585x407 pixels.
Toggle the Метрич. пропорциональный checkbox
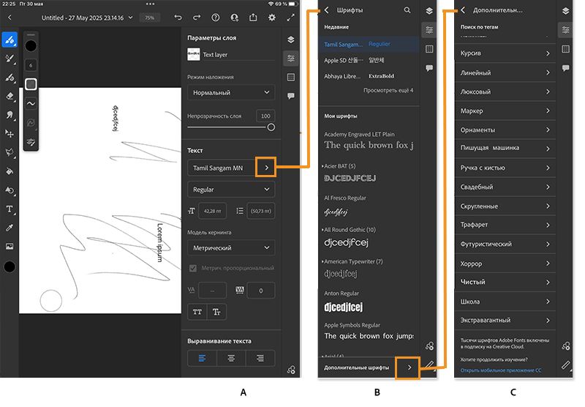193,268
